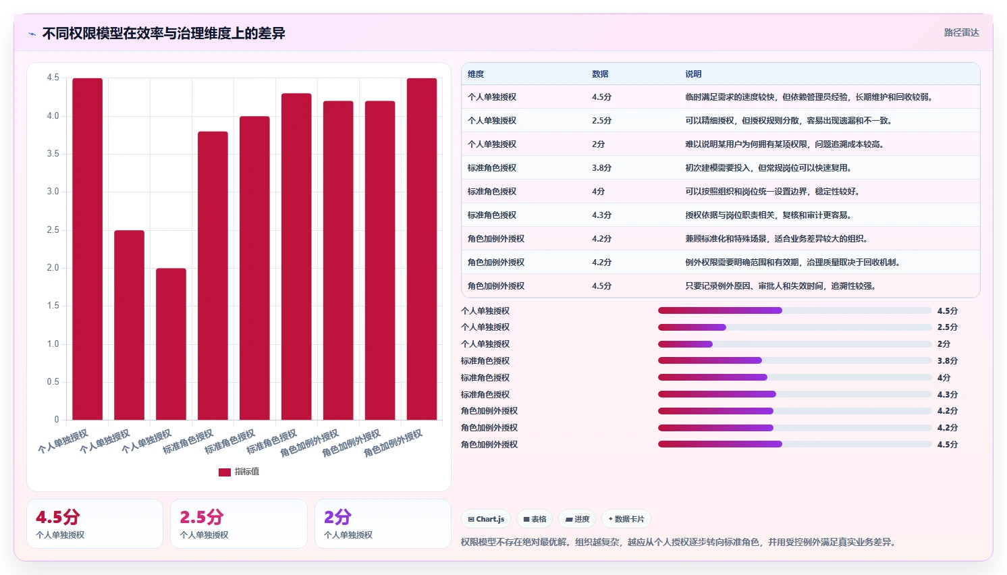Click the 2.5分 progress bar
1007x575 pixels.
(795, 327)
